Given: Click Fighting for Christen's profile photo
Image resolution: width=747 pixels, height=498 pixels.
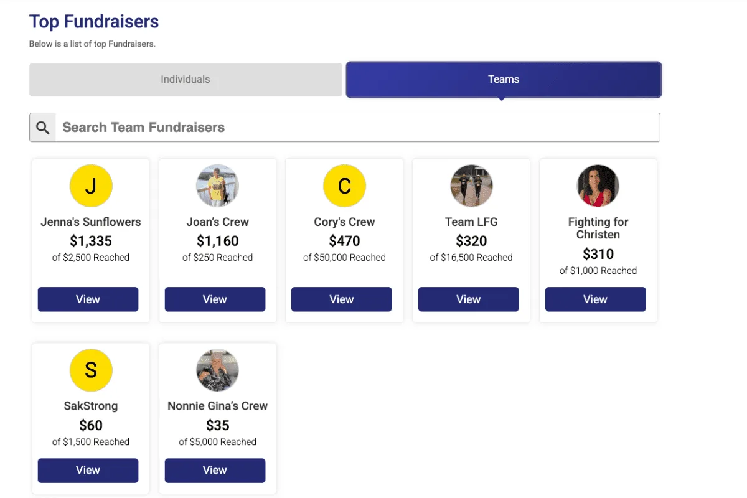Looking at the screenshot, I should pos(598,186).
